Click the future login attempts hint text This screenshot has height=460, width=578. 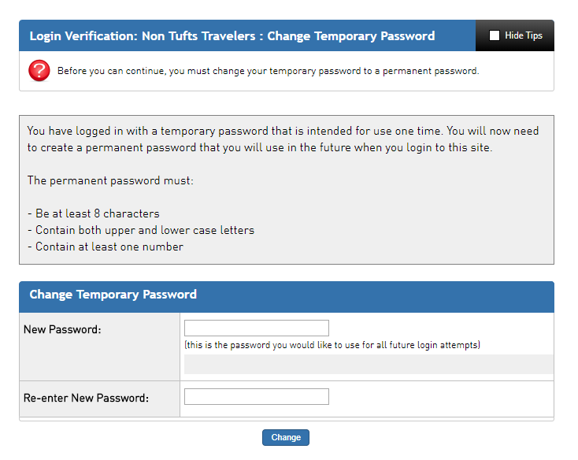click(332, 345)
